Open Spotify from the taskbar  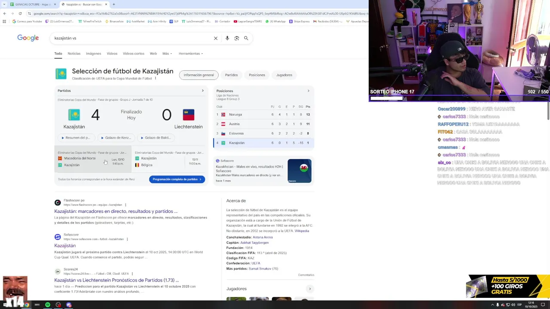[47, 305]
